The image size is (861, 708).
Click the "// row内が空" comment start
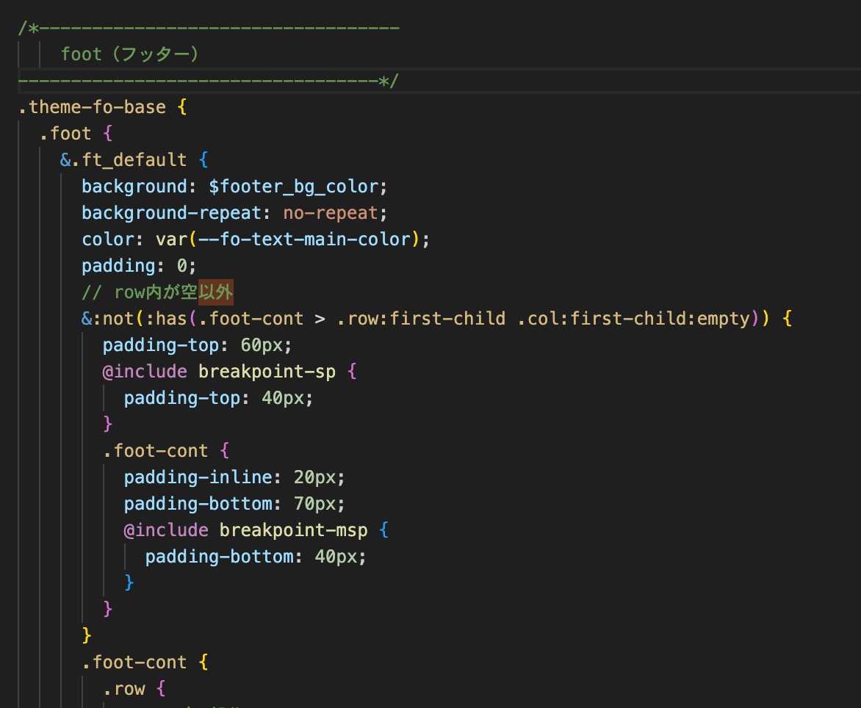tap(140, 292)
